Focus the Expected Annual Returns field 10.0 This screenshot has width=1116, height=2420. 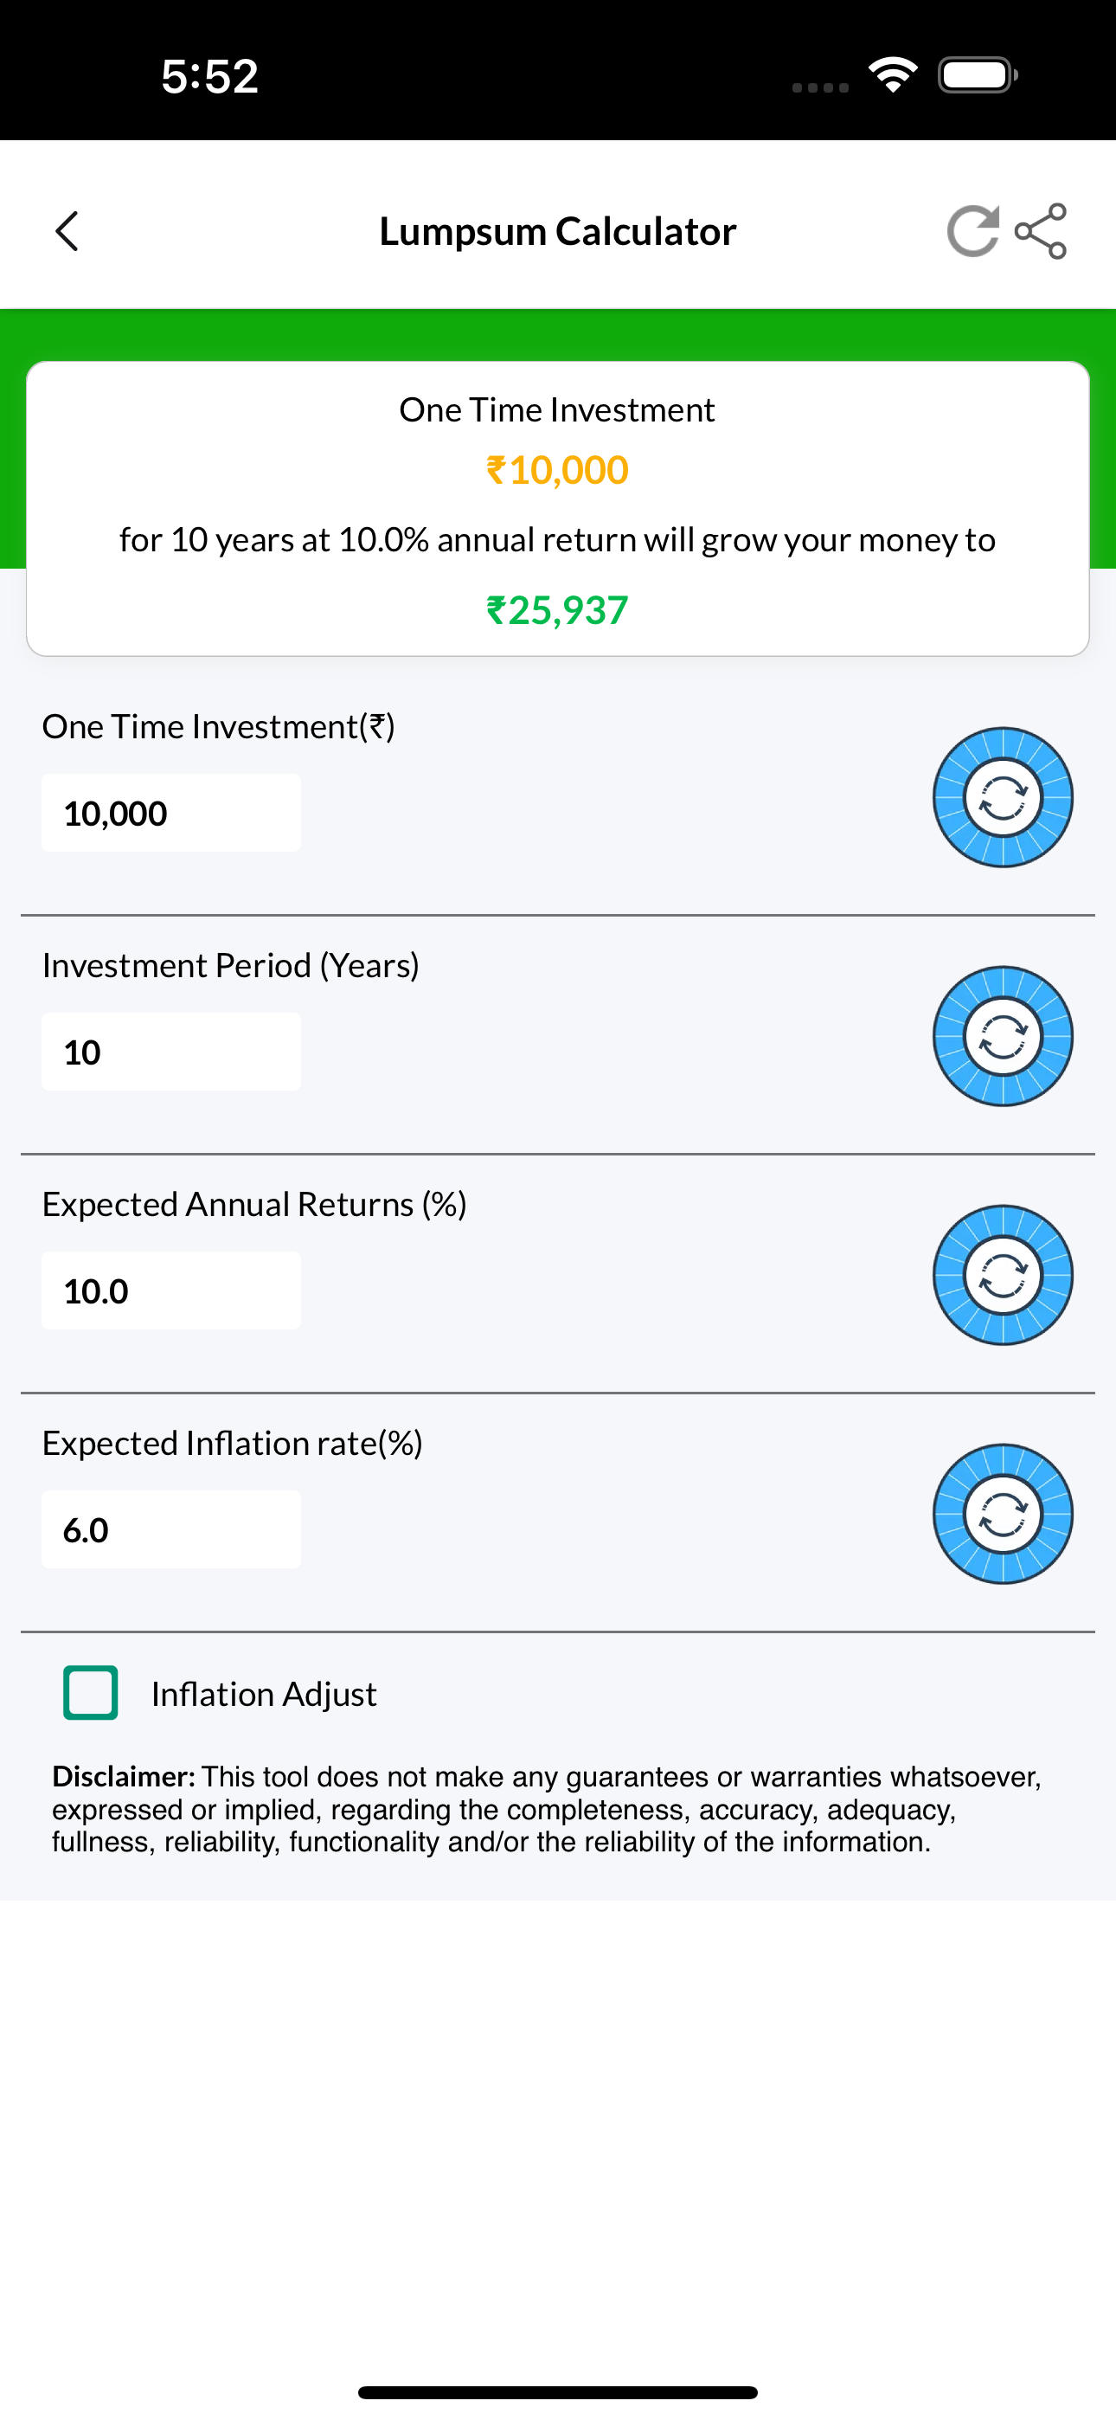171,1290
